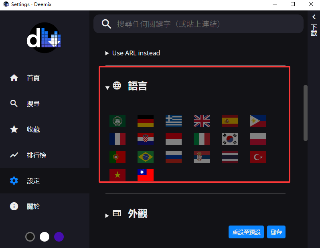
Task: Select the Russian flag language
Action: (x=174, y=157)
